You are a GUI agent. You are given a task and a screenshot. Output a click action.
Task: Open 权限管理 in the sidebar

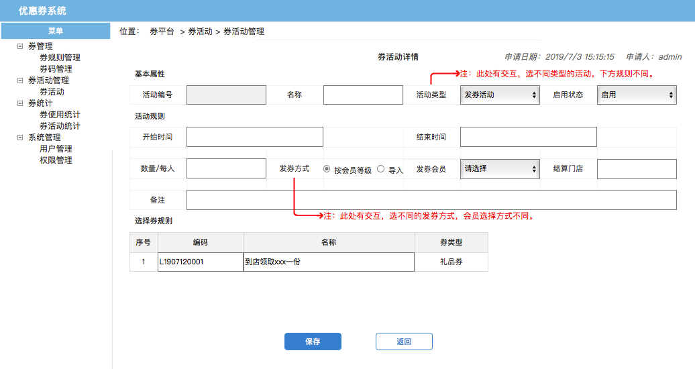(x=56, y=160)
